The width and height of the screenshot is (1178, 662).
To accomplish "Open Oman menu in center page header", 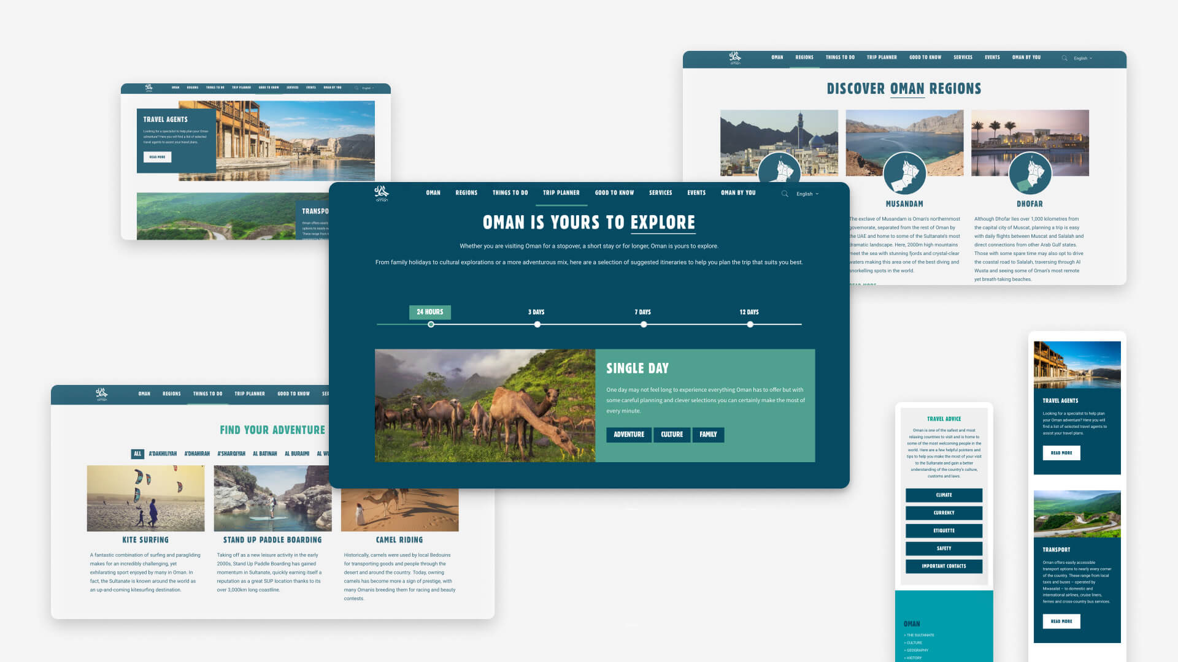I will pos(433,192).
